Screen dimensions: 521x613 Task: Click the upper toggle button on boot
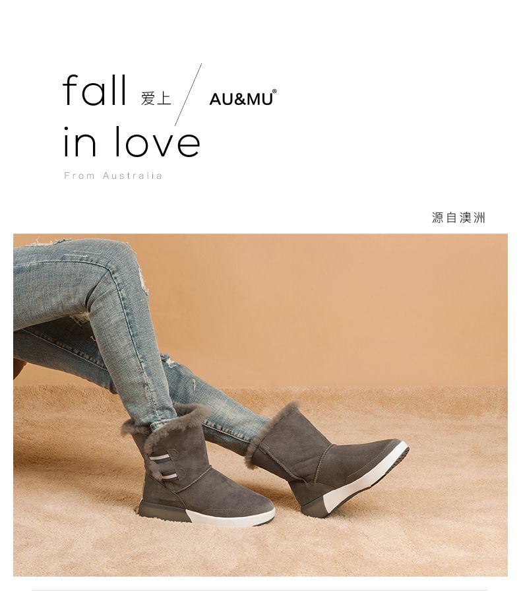(x=166, y=456)
